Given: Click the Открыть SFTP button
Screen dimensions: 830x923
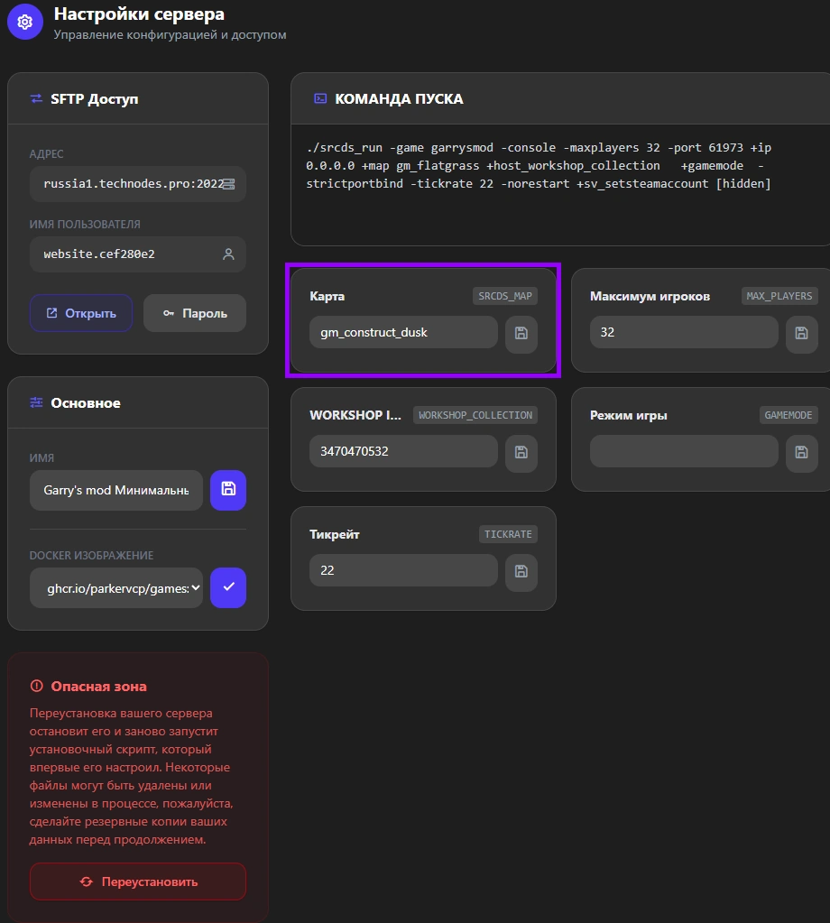Looking at the screenshot, I should coord(81,313).
